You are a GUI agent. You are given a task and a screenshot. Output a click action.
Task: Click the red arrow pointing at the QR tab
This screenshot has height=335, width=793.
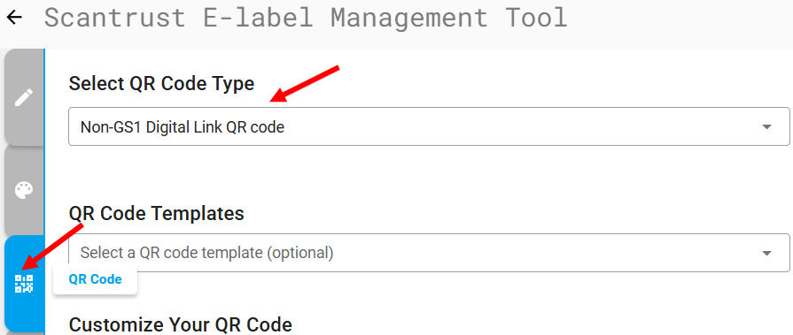click(52, 246)
